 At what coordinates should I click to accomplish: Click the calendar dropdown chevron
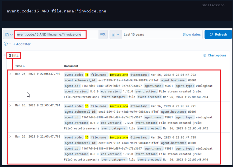118,34
